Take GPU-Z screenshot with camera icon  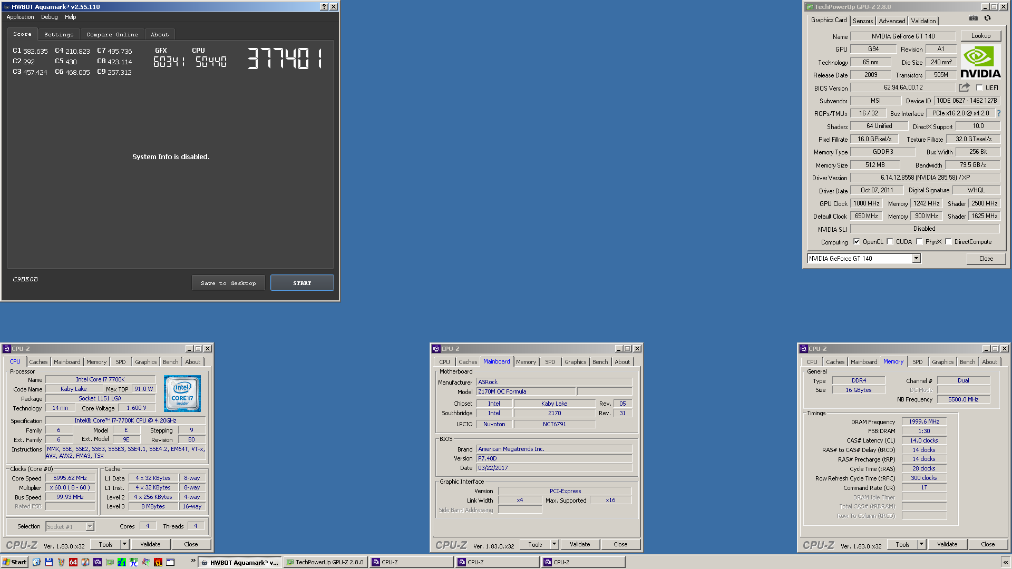pyautogui.click(x=973, y=18)
